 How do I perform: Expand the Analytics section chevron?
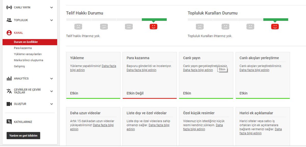[52, 79]
